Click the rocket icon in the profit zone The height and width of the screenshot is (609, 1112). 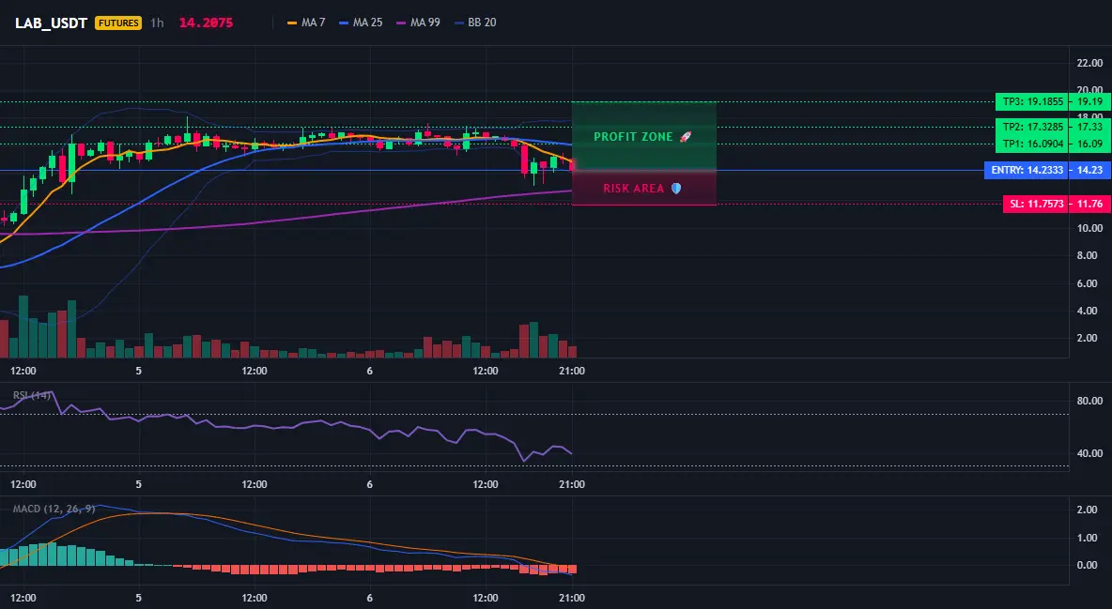[685, 137]
